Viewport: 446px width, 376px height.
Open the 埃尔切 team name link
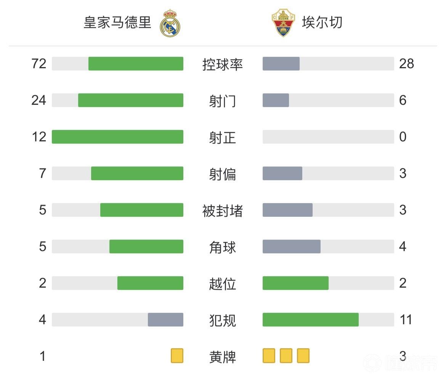point(322,22)
